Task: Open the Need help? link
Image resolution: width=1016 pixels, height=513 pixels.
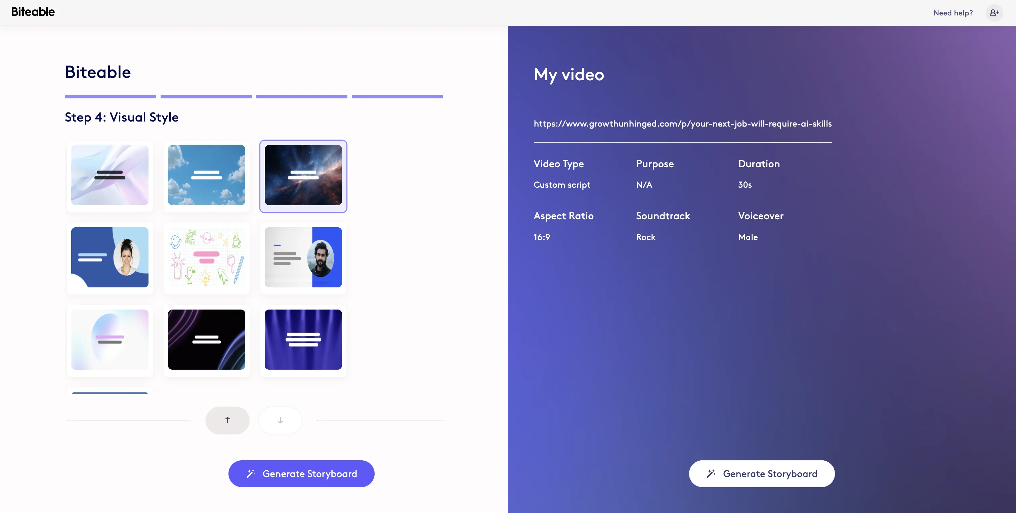Action: tap(953, 13)
